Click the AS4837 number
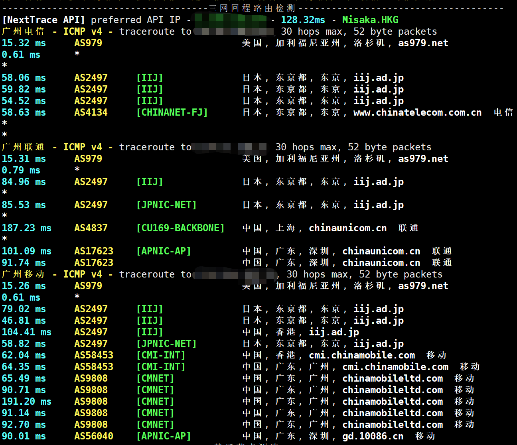The image size is (517, 445). [91, 228]
